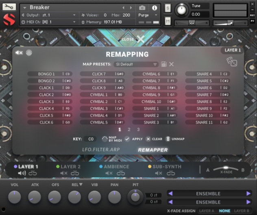
Task: Select the CLACK 3 mapping slot
Action: click(x=50, y=102)
